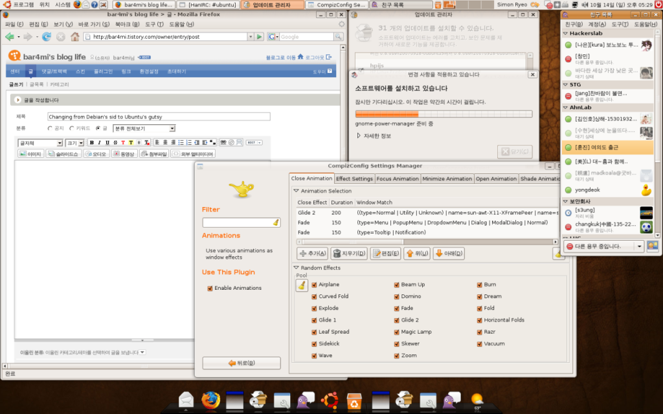
Task: Click the down arrow 아래 button
Action: tap(449, 254)
